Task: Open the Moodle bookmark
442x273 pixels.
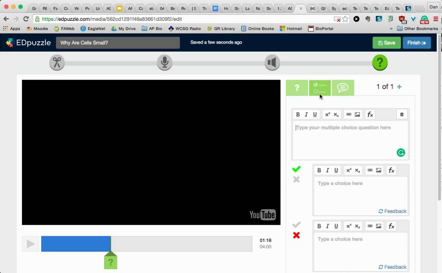Action: pos(37,29)
